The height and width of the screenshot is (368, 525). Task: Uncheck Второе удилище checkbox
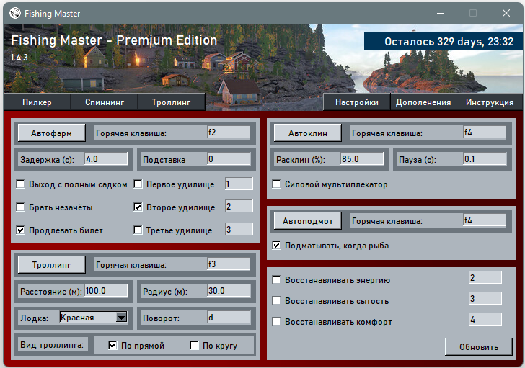coord(138,207)
